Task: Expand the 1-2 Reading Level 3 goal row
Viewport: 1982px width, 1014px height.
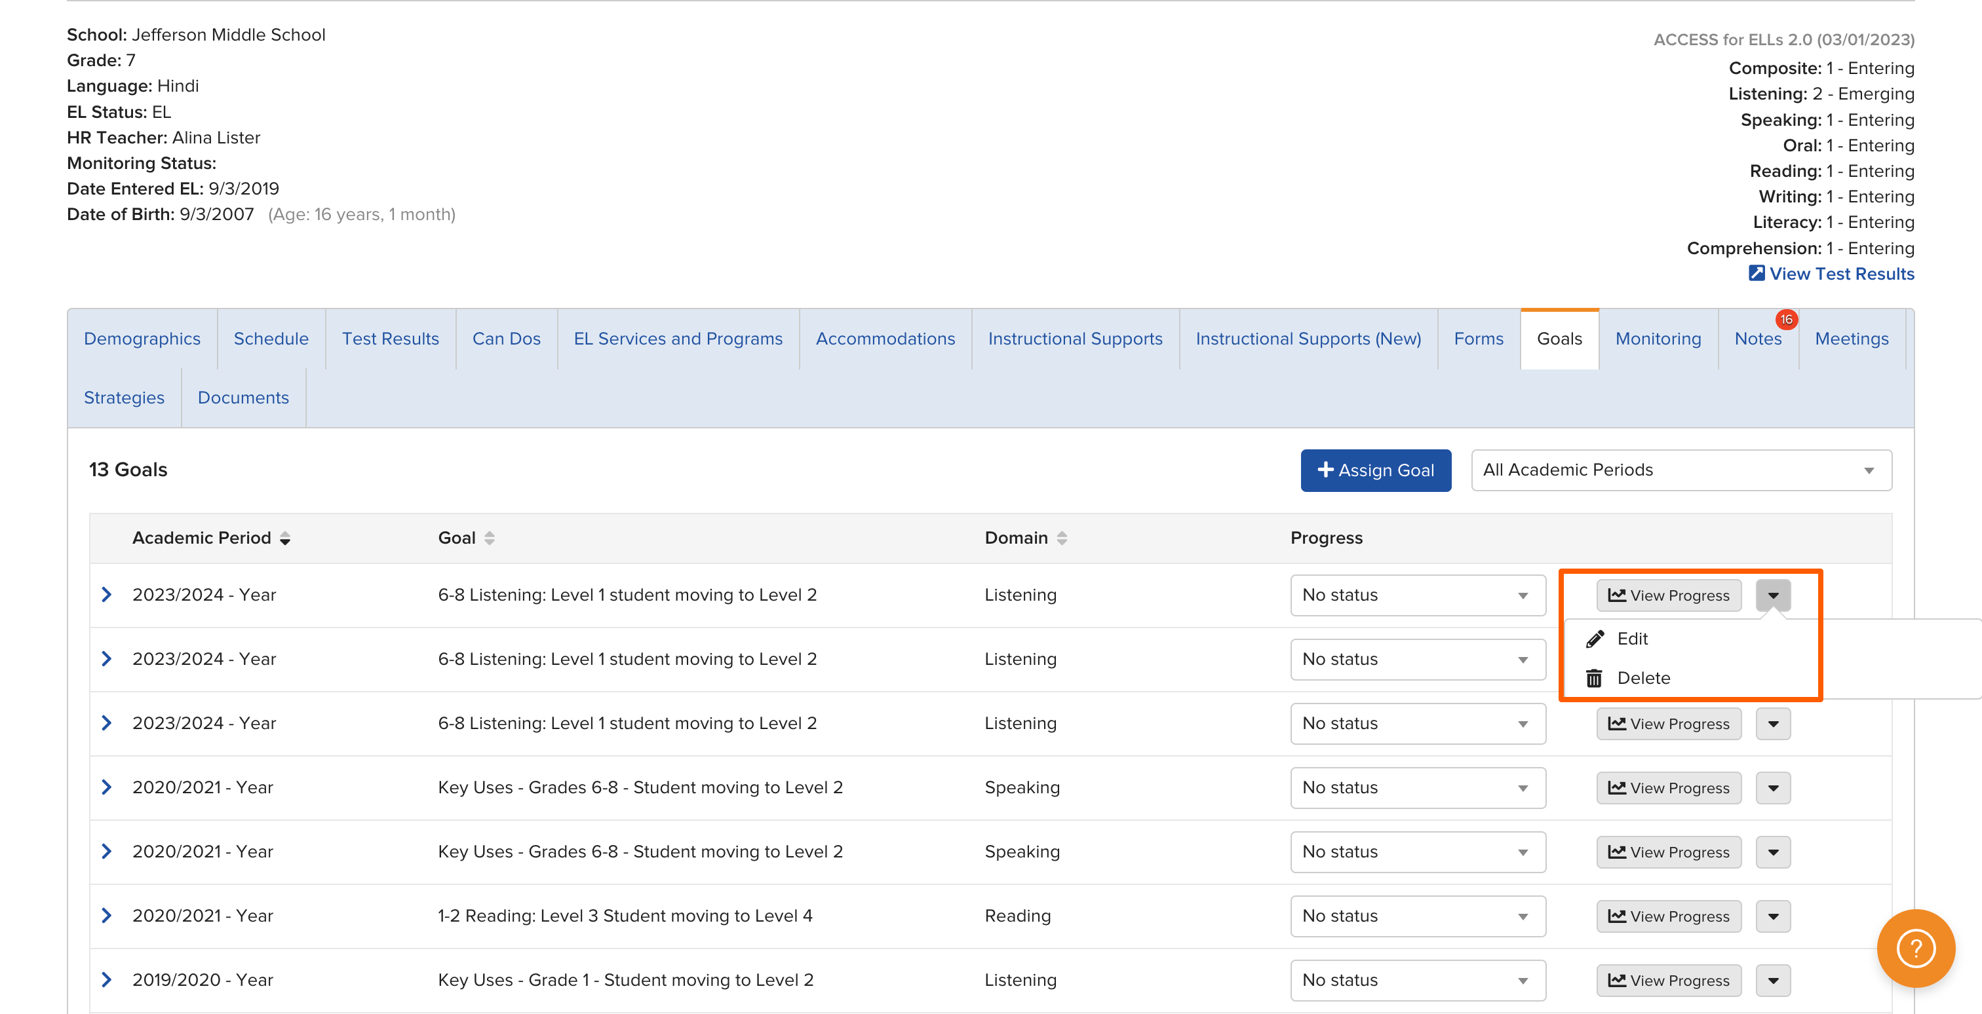Action: [107, 916]
